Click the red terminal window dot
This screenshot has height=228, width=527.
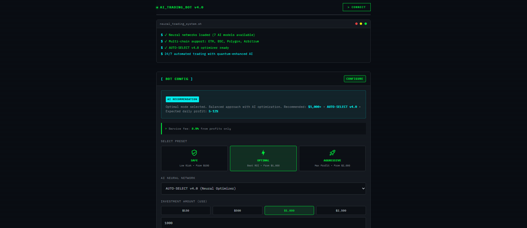(356, 24)
